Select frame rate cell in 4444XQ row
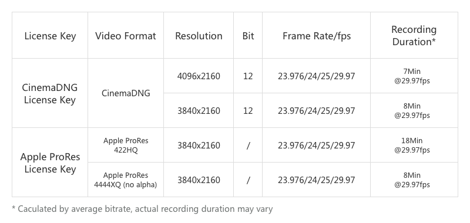 coord(316,180)
